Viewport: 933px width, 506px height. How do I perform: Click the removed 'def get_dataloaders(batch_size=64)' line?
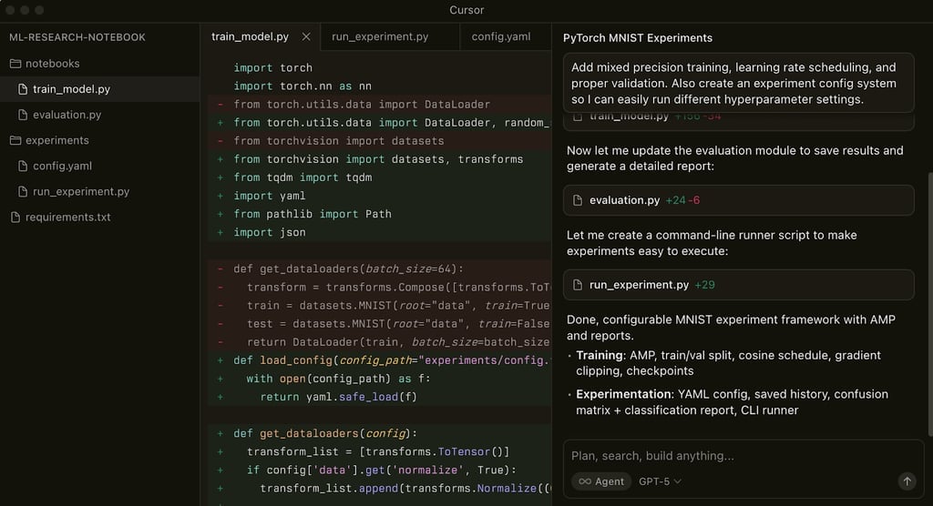pyautogui.click(x=380, y=268)
